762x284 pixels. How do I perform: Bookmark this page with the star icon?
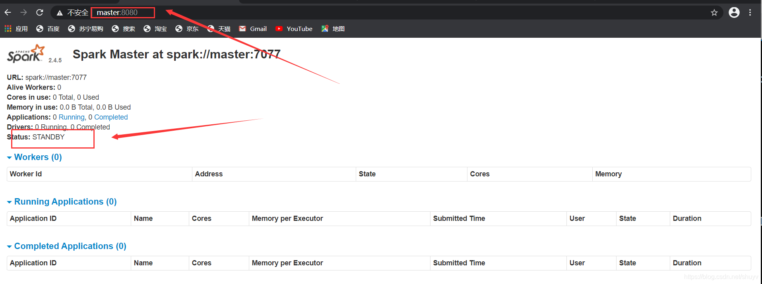click(714, 13)
